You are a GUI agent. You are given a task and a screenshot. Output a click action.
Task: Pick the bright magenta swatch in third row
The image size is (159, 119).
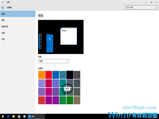tap(49, 92)
